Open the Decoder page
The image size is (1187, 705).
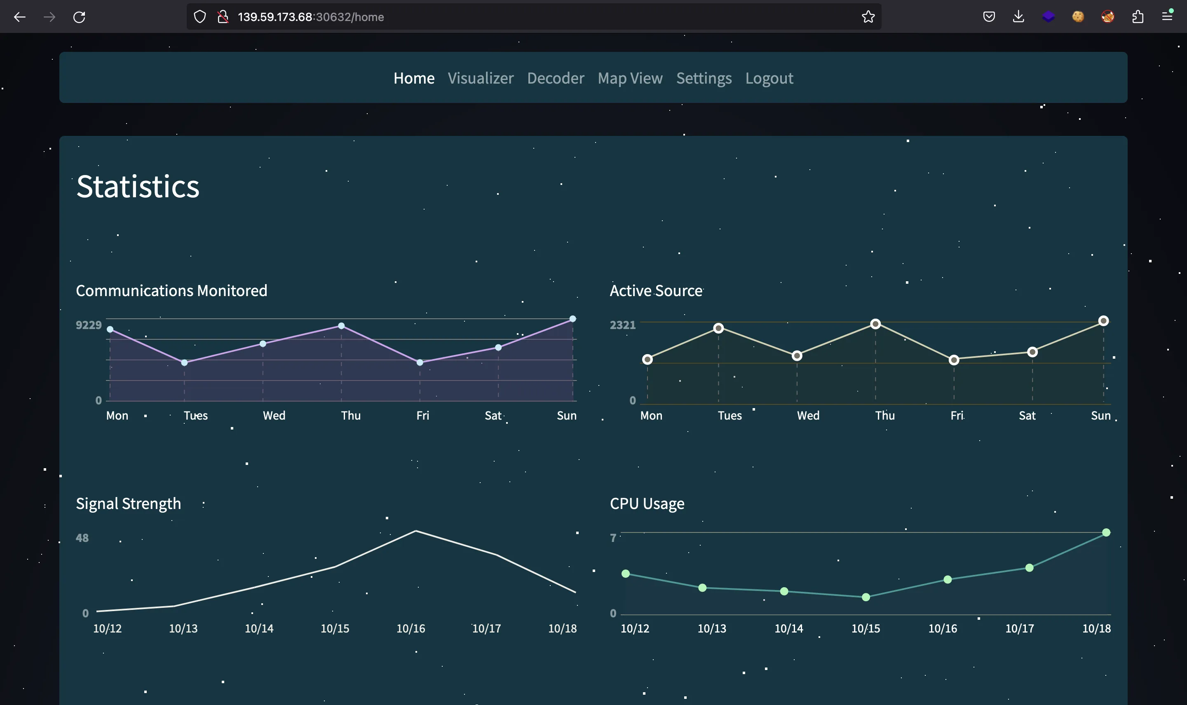[555, 78]
